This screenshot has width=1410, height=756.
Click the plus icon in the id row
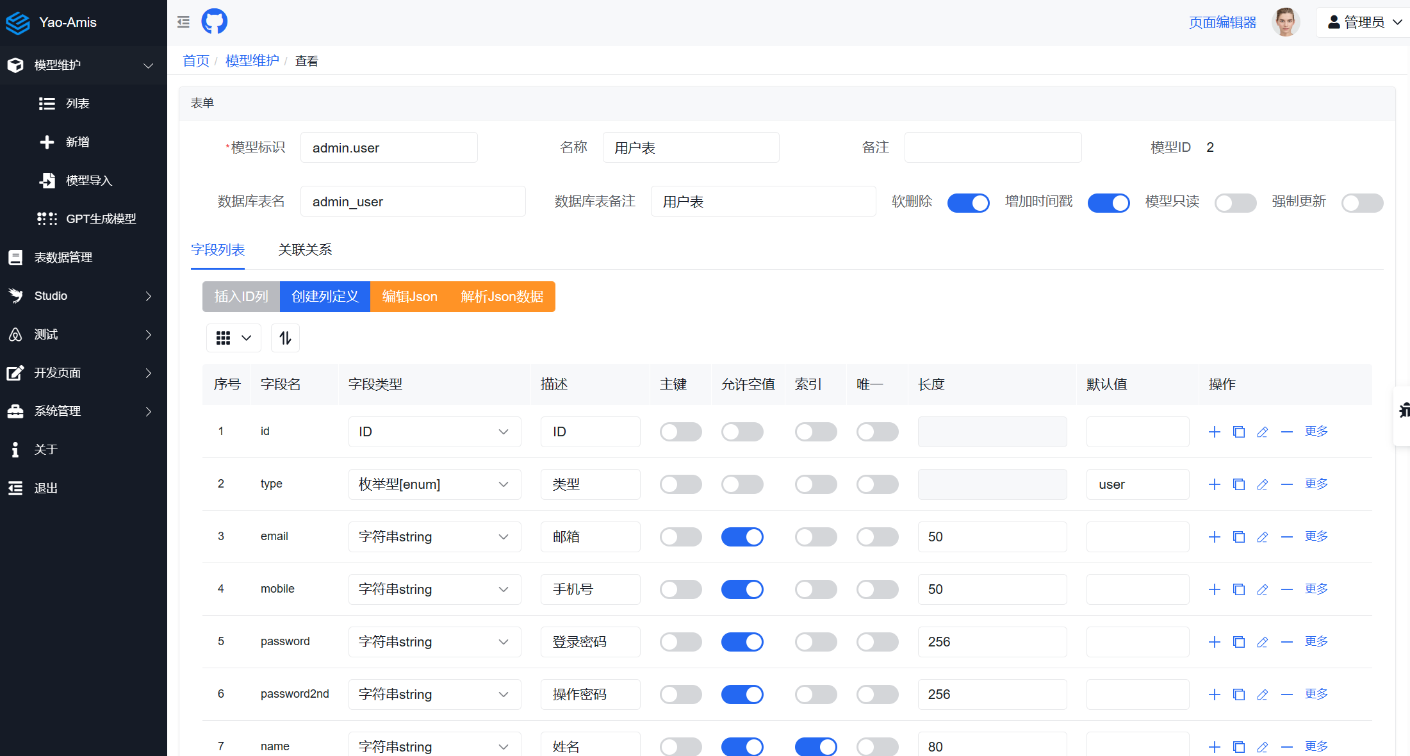click(x=1214, y=432)
